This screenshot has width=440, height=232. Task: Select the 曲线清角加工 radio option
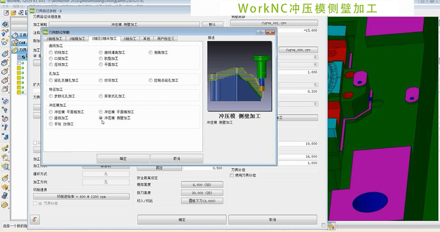[101, 52]
